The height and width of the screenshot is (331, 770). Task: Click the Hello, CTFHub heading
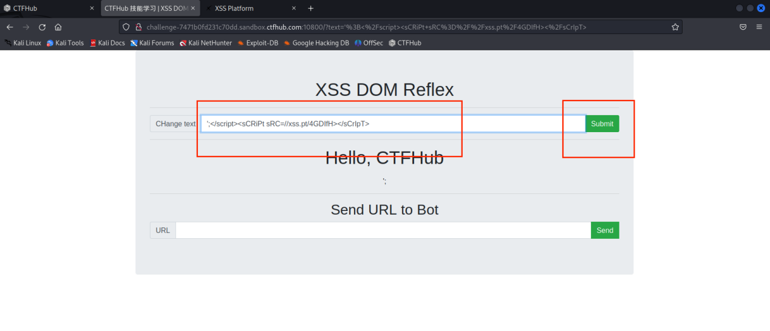[384, 158]
